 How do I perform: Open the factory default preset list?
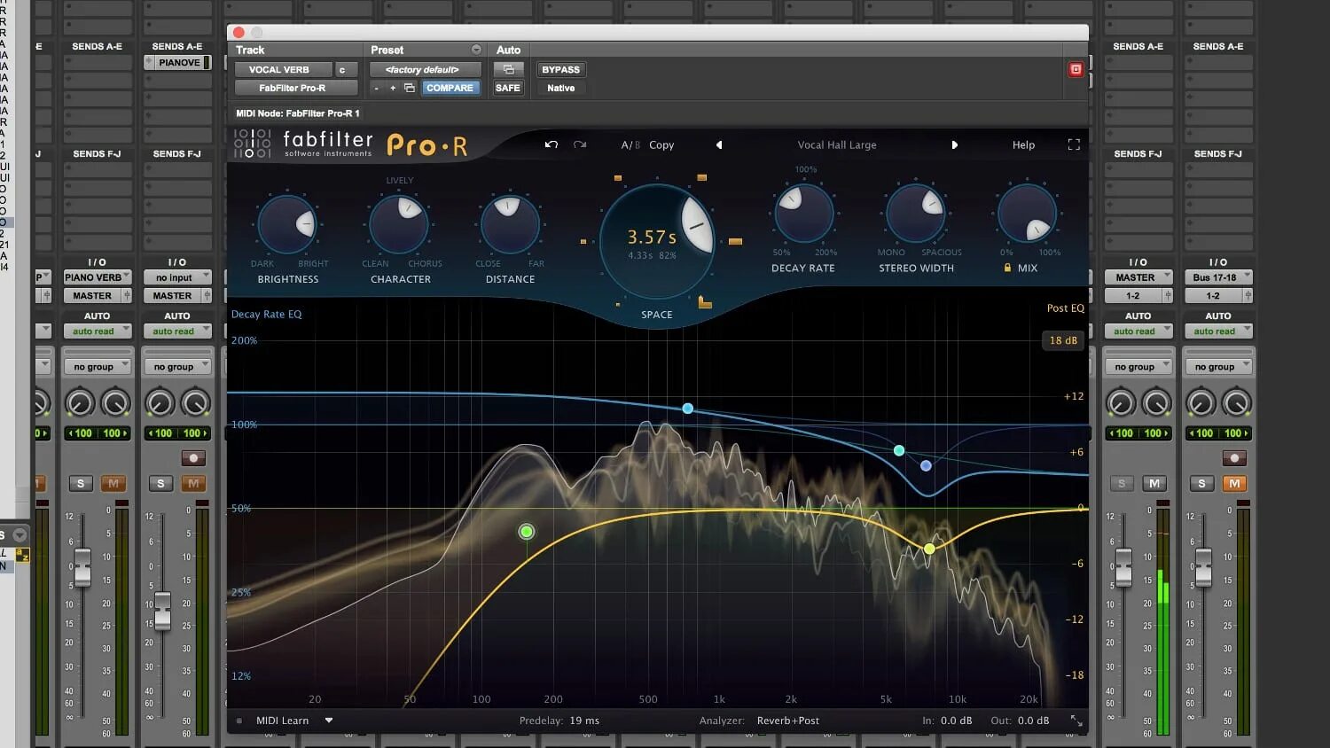point(425,69)
